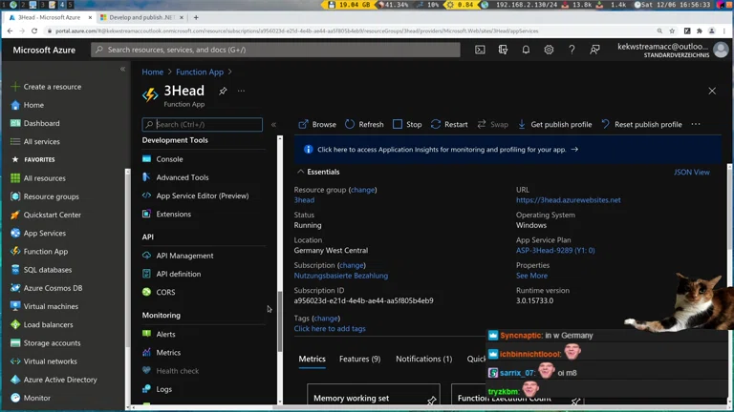Open portal settings gear
This screenshot has width=734, height=412.
point(549,50)
